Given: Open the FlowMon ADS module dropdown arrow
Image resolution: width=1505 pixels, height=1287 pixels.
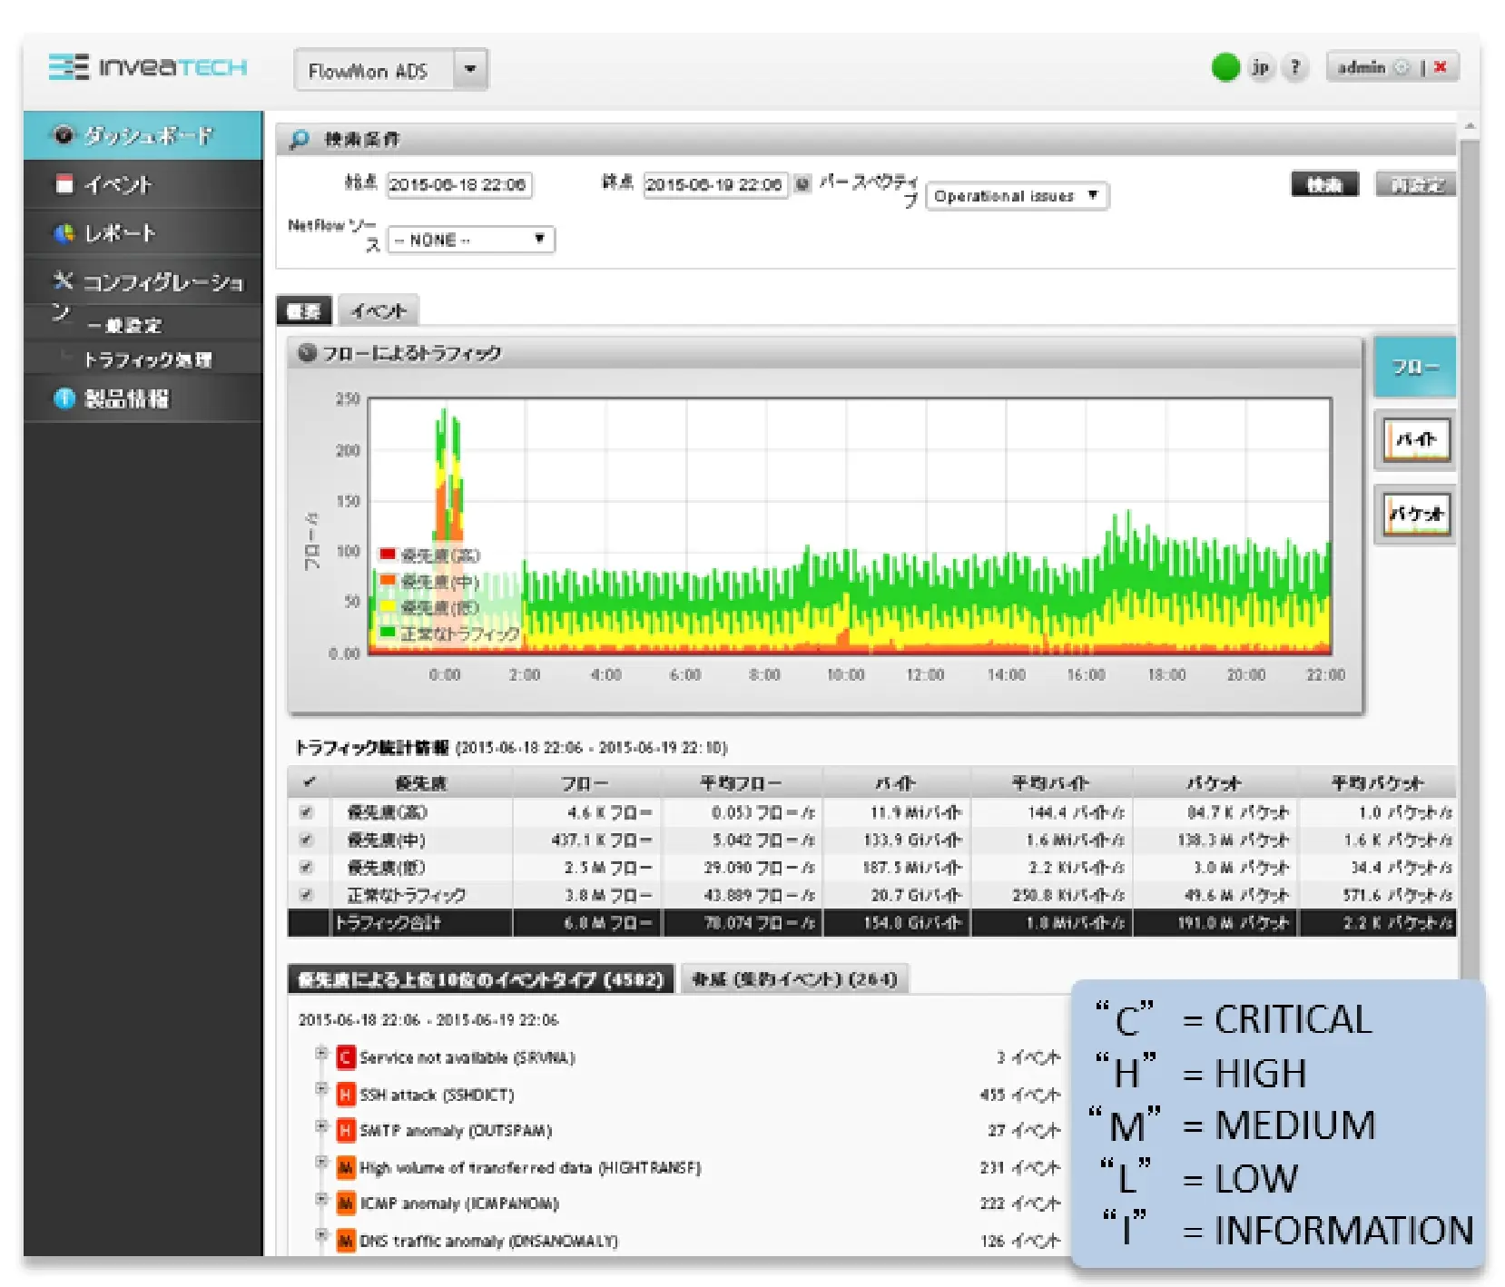Looking at the screenshot, I should (470, 69).
